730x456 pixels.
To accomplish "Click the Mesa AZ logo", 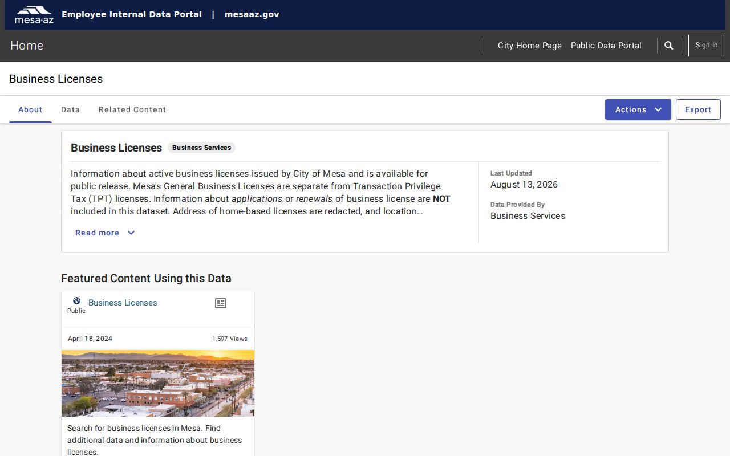I will click(34, 15).
